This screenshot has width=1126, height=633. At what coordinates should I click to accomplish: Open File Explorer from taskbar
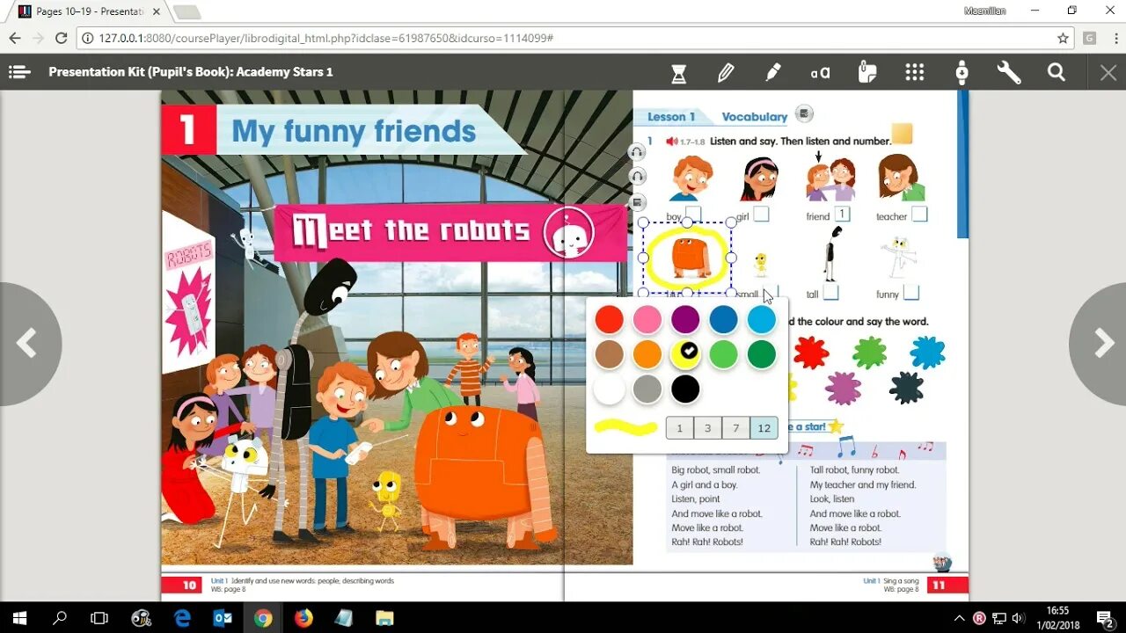click(384, 618)
